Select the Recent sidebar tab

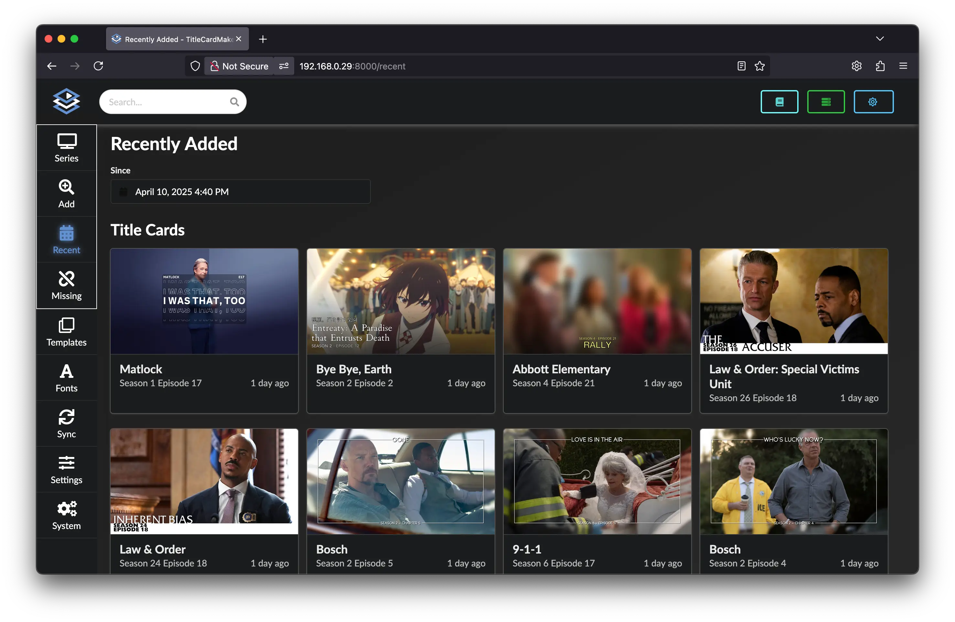click(67, 240)
